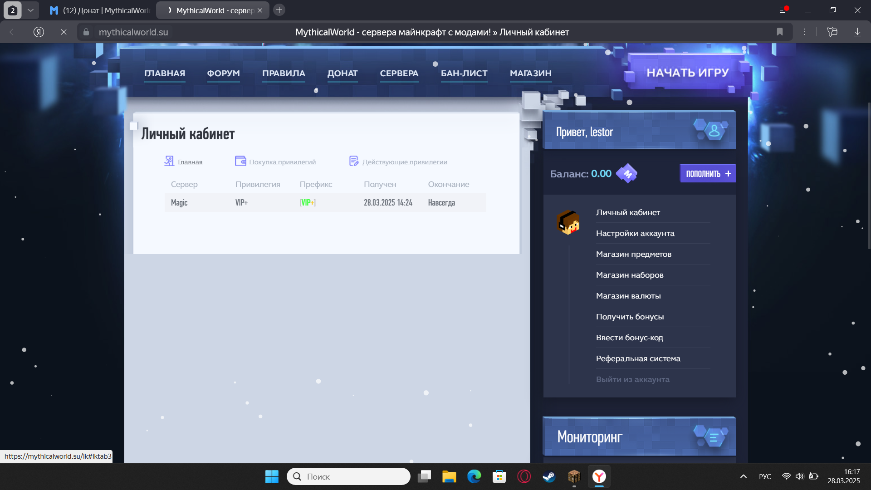Click the Главная cabinet tab icon
Screen dimensions: 871x490
click(169, 161)
